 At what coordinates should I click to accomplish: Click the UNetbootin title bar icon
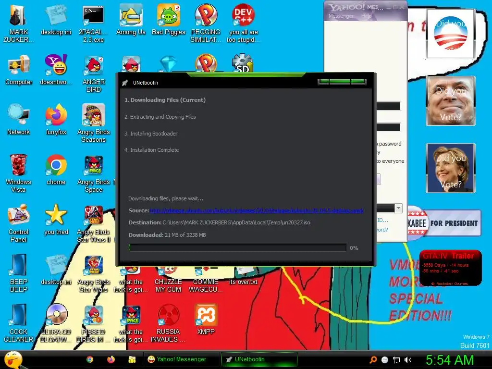coord(125,83)
